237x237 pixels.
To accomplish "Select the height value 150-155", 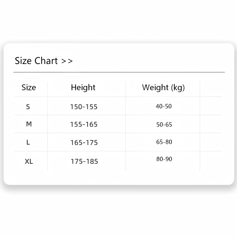I will [84, 107].
